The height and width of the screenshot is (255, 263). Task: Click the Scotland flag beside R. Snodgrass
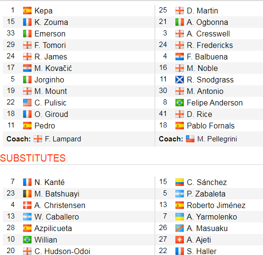coord(180,80)
